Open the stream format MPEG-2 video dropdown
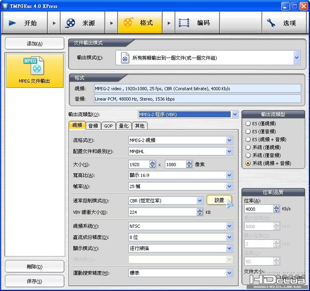310x291 pixels. (230, 140)
